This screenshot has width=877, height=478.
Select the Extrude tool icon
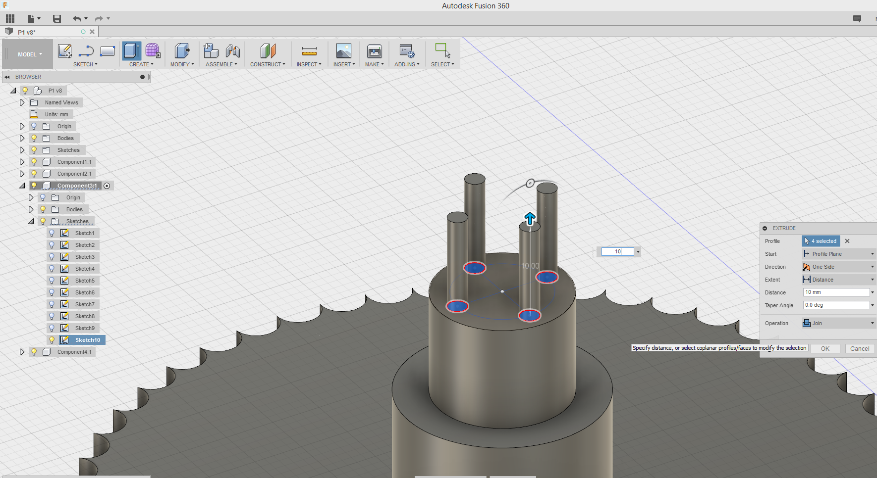(131, 50)
